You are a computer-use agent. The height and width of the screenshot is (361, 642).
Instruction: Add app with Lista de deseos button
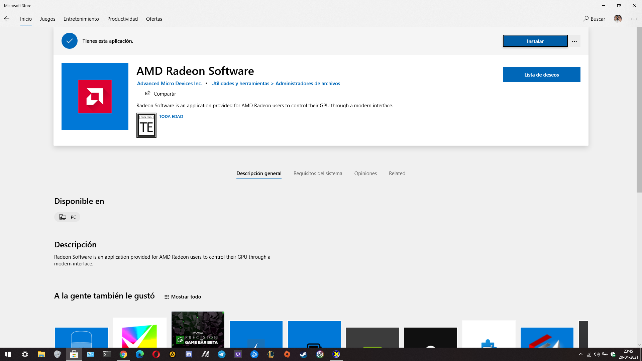(x=541, y=75)
